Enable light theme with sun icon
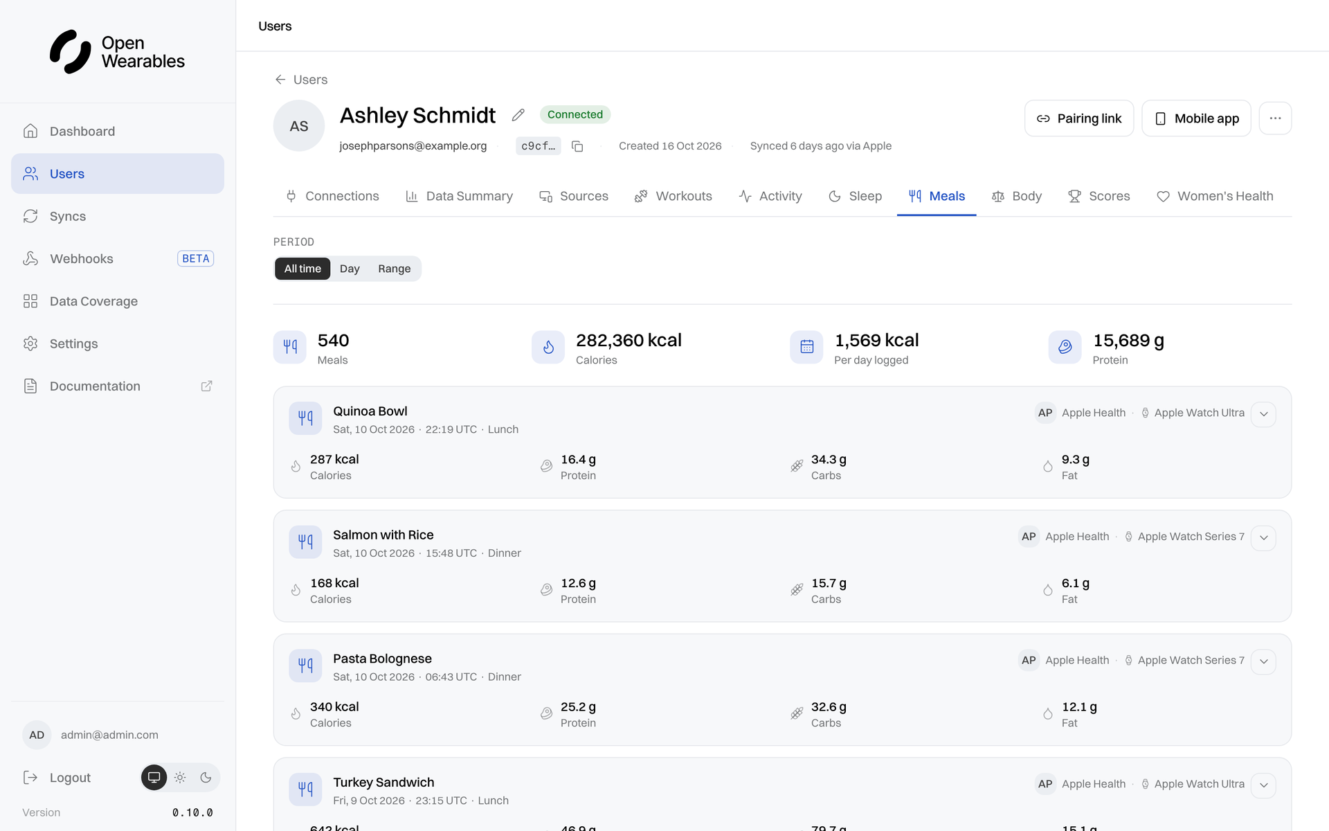Screen dimensions: 1329x831 click(x=180, y=778)
